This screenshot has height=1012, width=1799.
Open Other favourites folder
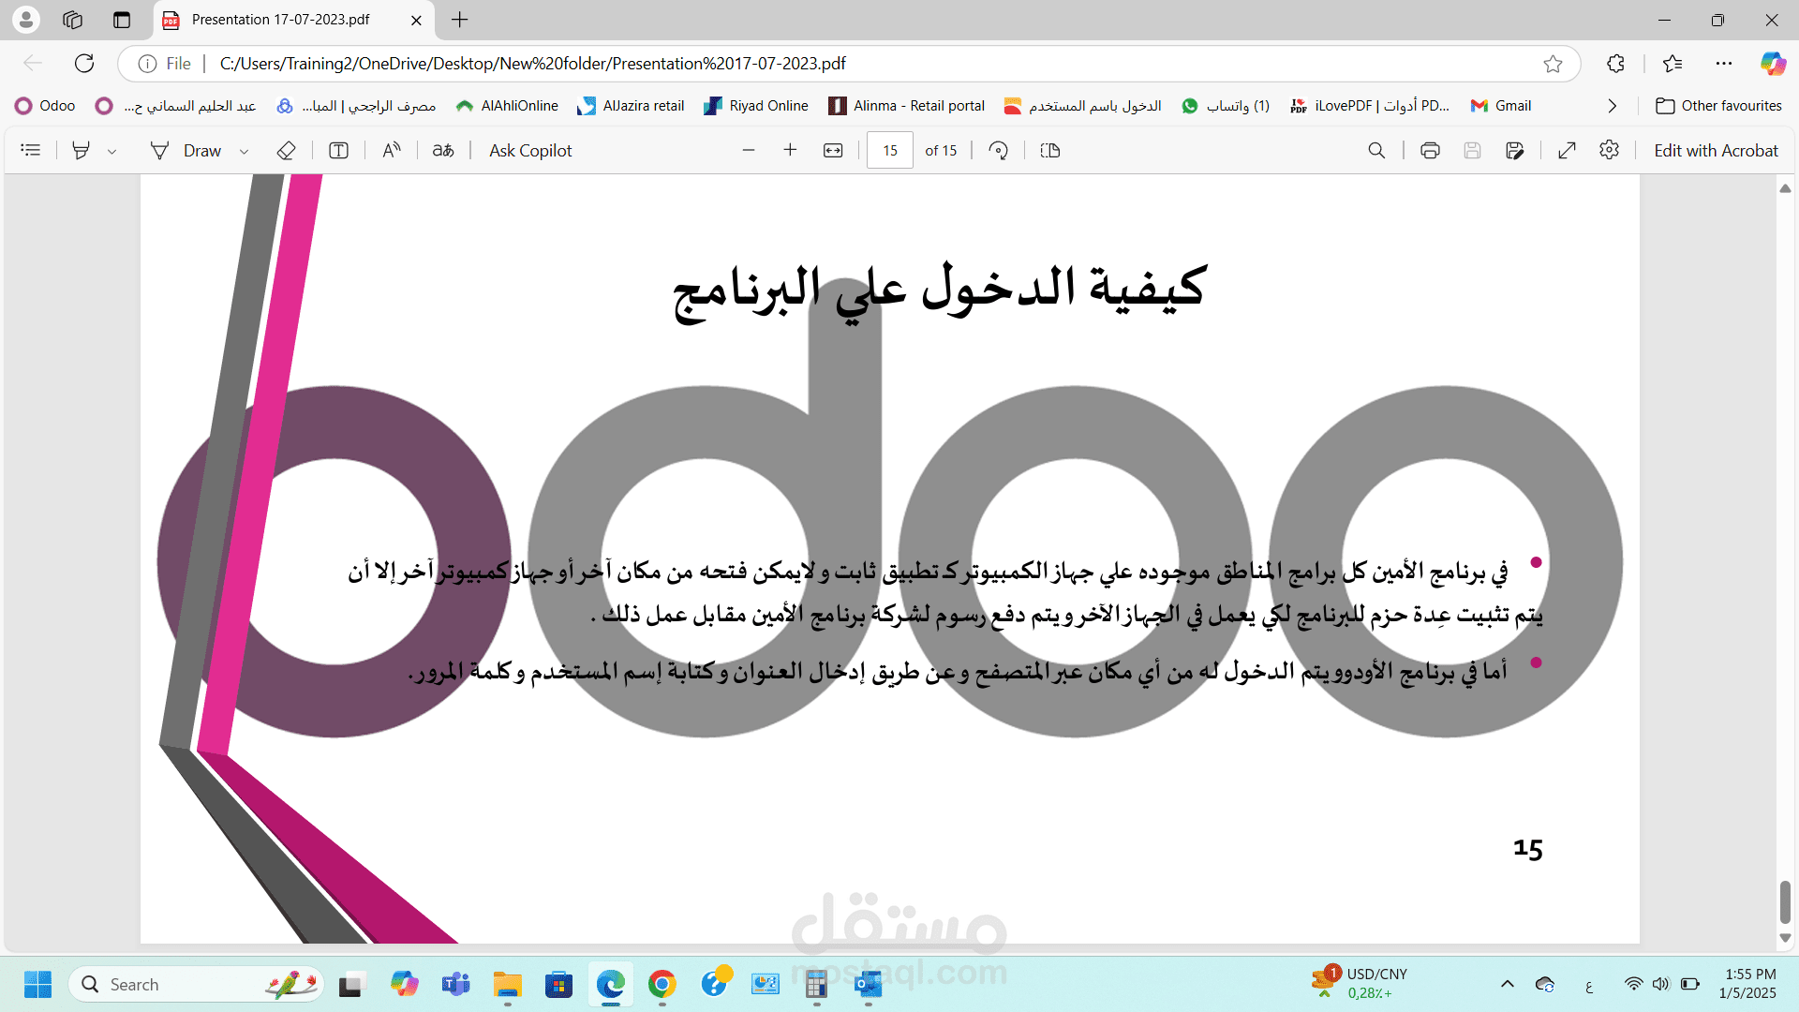(1718, 106)
